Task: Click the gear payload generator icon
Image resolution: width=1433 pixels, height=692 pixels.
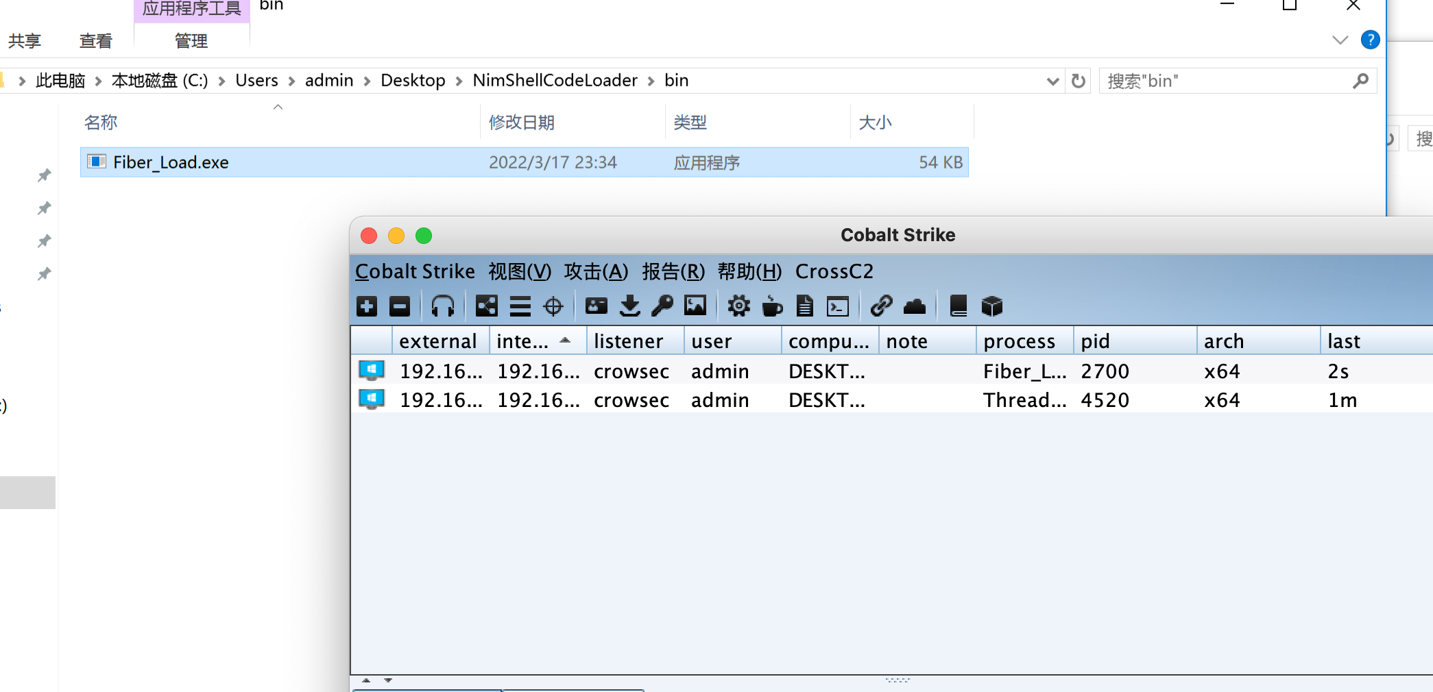Action: click(x=738, y=306)
